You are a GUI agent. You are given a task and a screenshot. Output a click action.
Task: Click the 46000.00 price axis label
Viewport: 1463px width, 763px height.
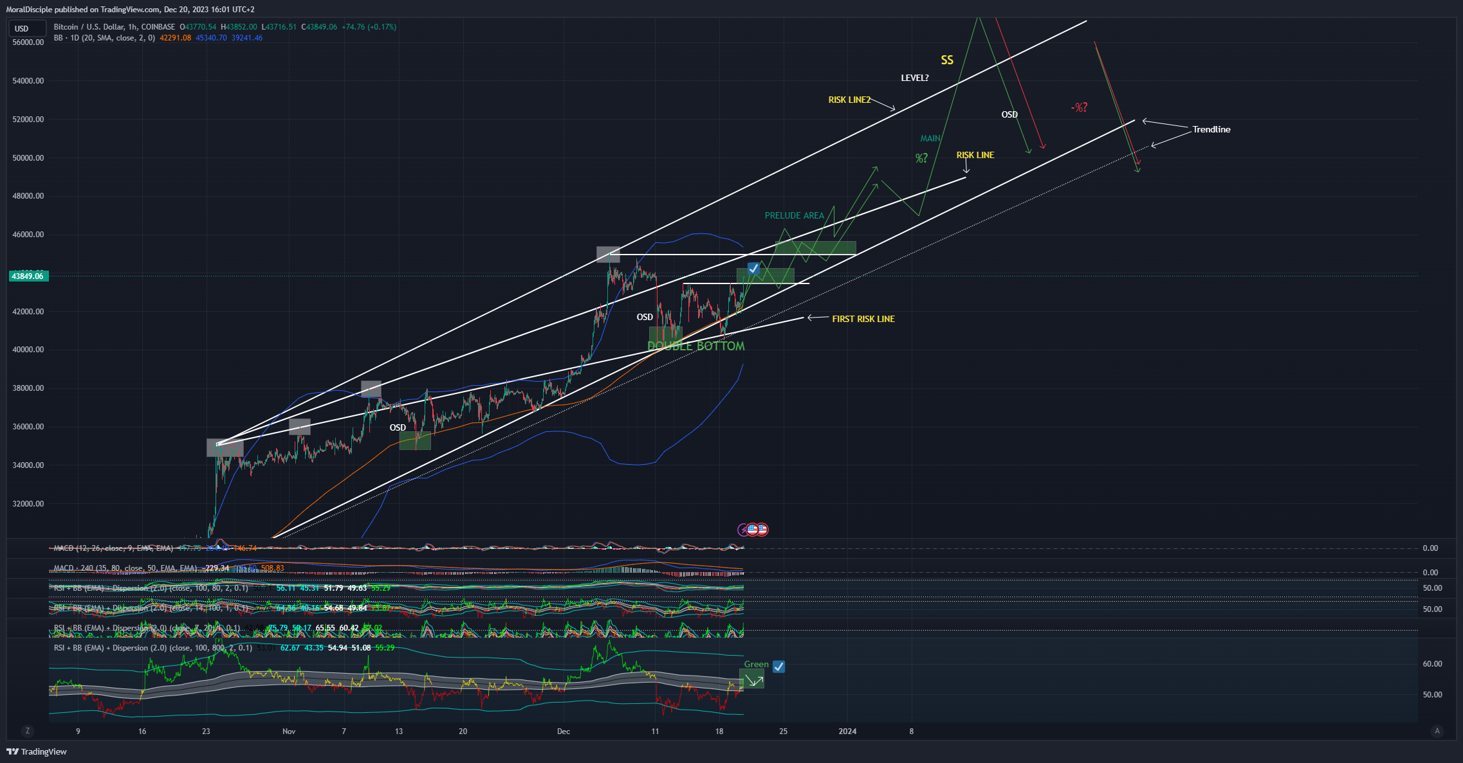[x=28, y=235]
